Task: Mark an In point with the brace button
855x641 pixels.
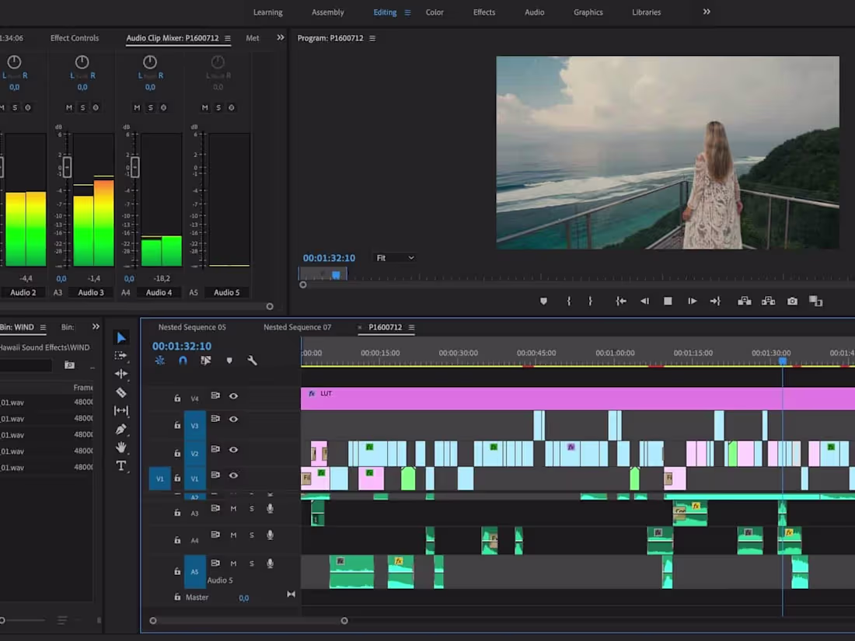Action: pos(570,301)
